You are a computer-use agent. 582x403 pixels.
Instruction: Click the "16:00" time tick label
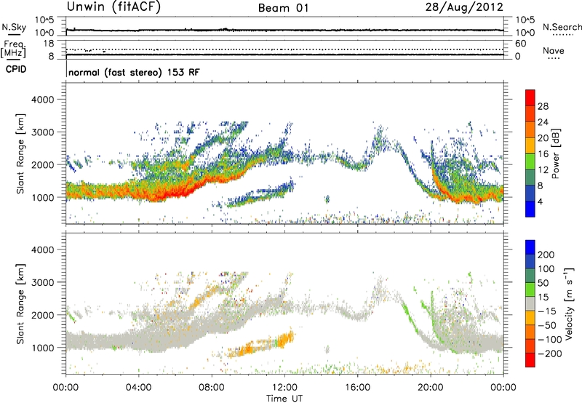357,388
